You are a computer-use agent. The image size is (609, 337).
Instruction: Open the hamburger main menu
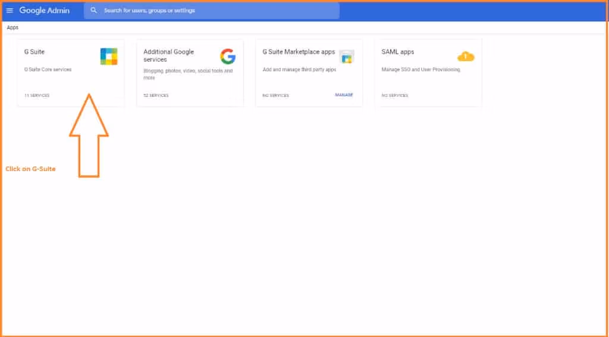pos(10,11)
